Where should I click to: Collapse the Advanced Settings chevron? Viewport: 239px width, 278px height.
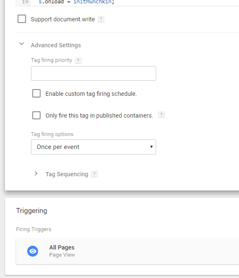click(22, 44)
